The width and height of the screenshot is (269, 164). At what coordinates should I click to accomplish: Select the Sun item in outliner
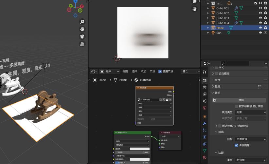point(219,33)
